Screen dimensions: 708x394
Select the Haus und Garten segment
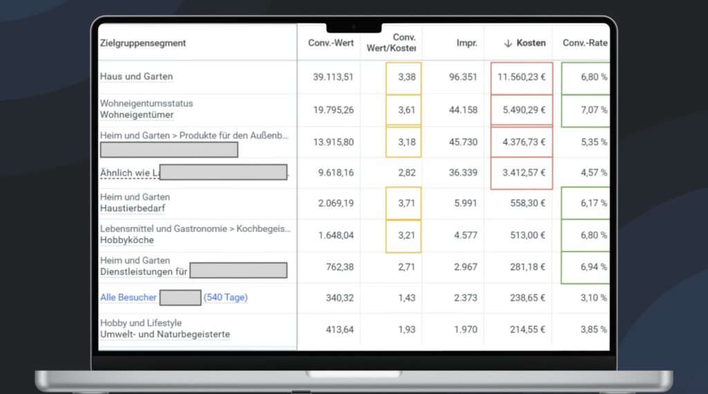pyautogui.click(x=136, y=77)
